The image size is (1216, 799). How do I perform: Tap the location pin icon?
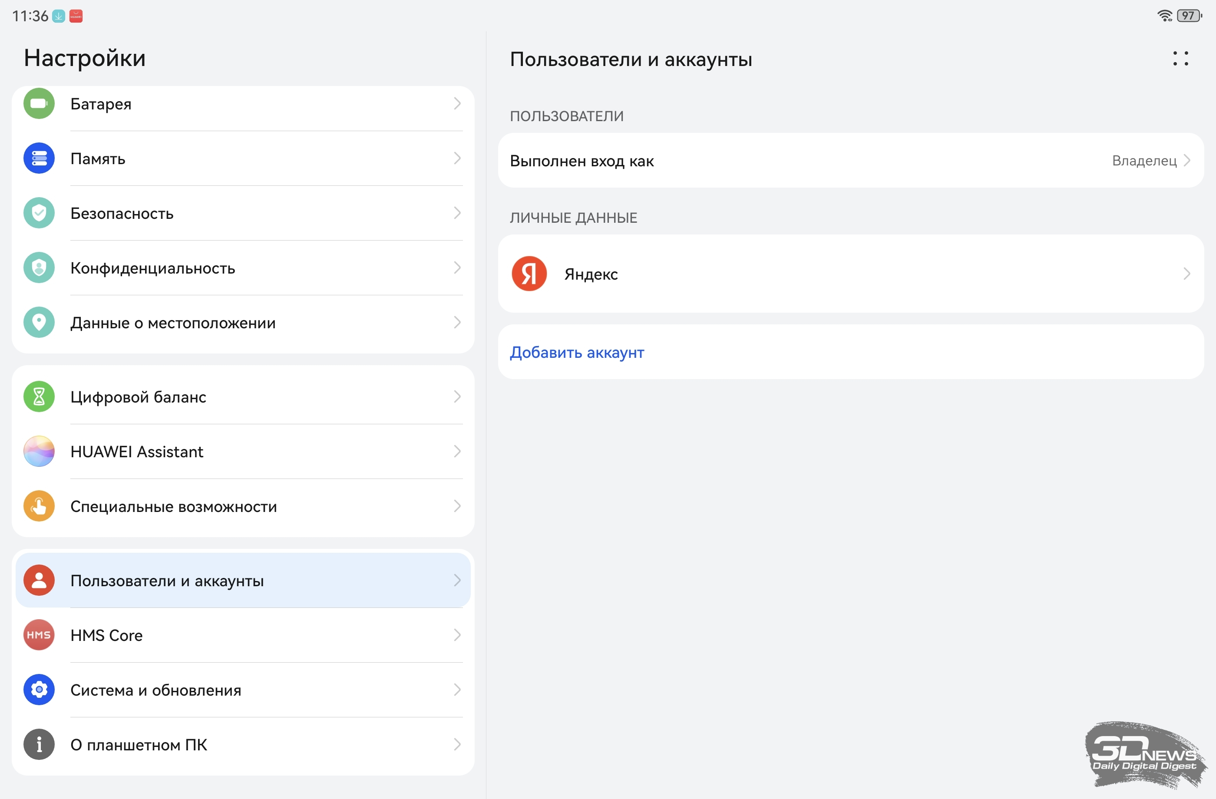[x=39, y=322]
